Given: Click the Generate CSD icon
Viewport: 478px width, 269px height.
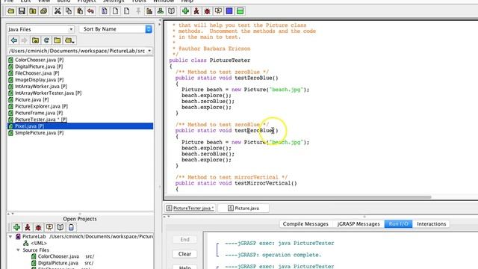Looking at the screenshot, I should point(105,11).
